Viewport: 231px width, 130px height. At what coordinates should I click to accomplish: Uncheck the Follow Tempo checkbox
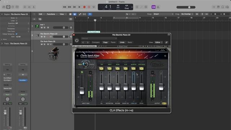(17, 34)
